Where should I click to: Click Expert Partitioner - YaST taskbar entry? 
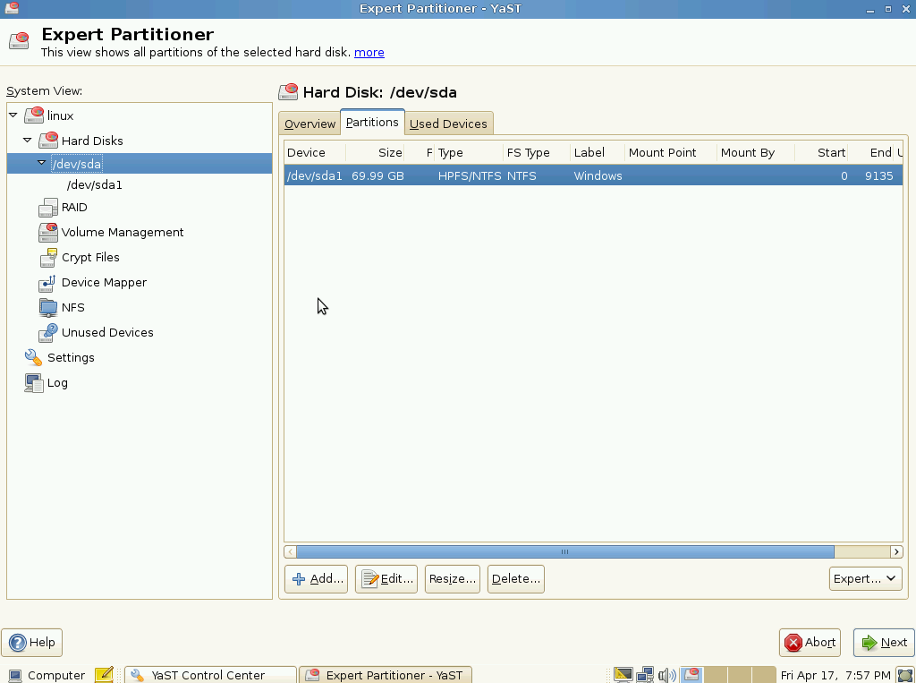pyautogui.click(x=385, y=675)
